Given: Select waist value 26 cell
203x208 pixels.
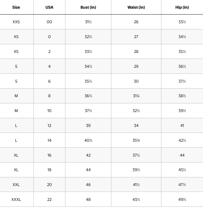Looking at the screenshot, I should tap(136, 22).
